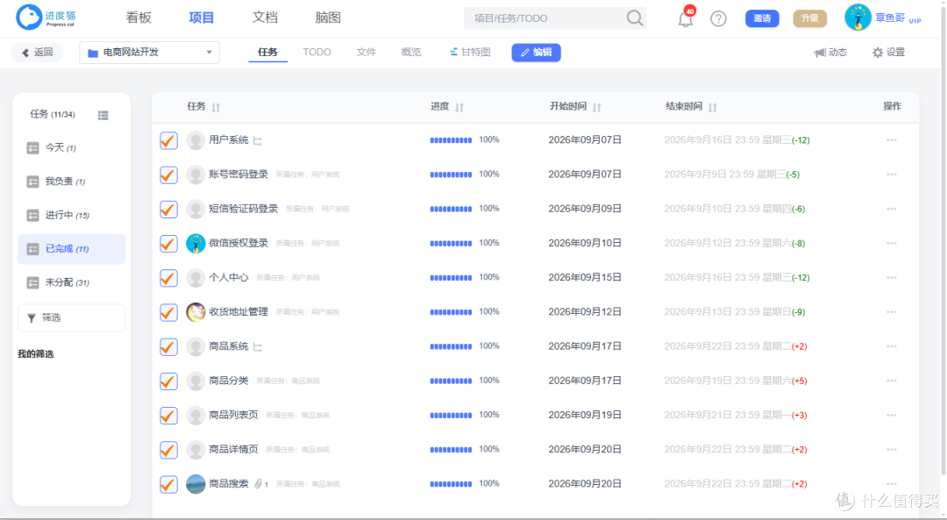Click the subtask icon next to 商品系统
Image resolution: width=947 pixels, height=520 pixels.
[x=258, y=347]
